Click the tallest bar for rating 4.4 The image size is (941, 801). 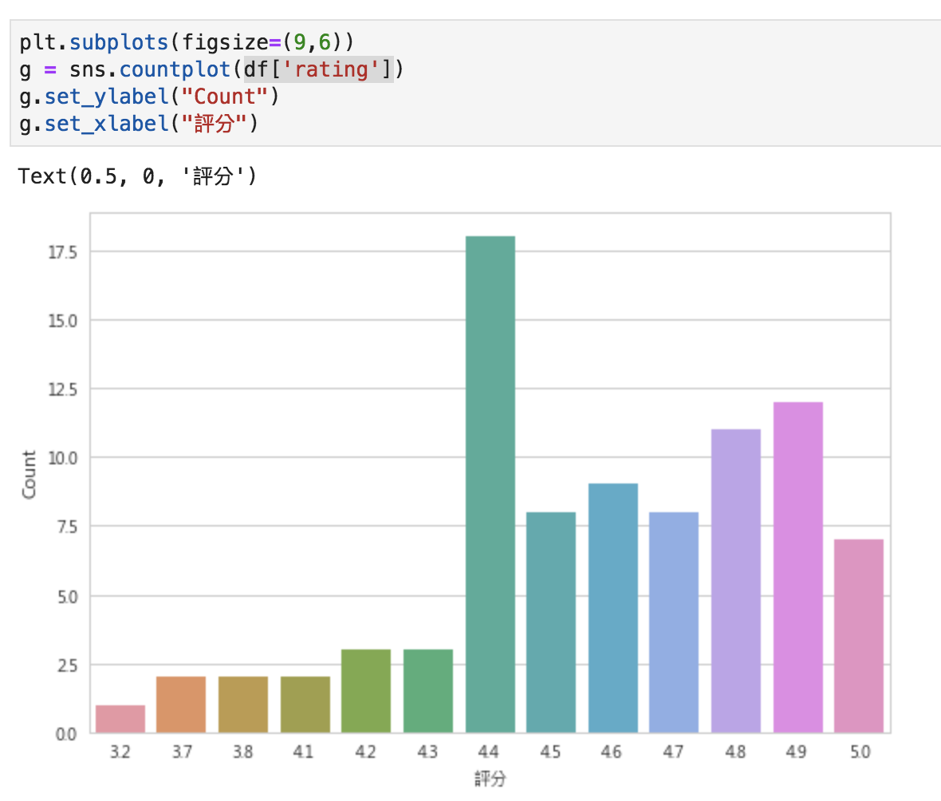(490, 484)
